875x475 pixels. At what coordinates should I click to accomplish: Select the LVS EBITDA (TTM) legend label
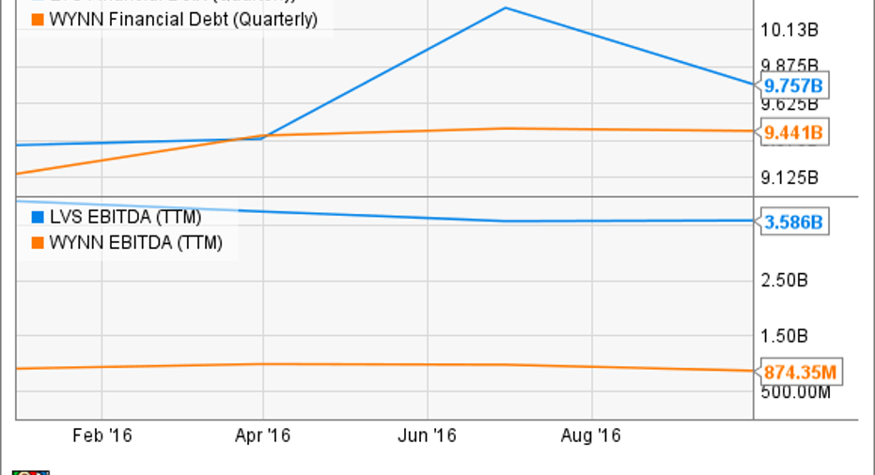(125, 218)
